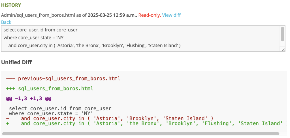Viewport: 290px width, 138px height.
Task: Click the purple @@ -1,3 +1,3 @@ hunk header
Action: click(x=29, y=99)
